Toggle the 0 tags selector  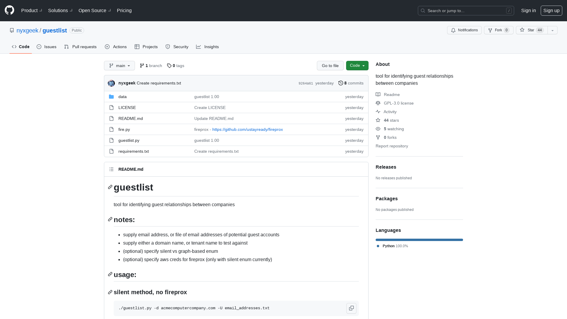(x=175, y=66)
